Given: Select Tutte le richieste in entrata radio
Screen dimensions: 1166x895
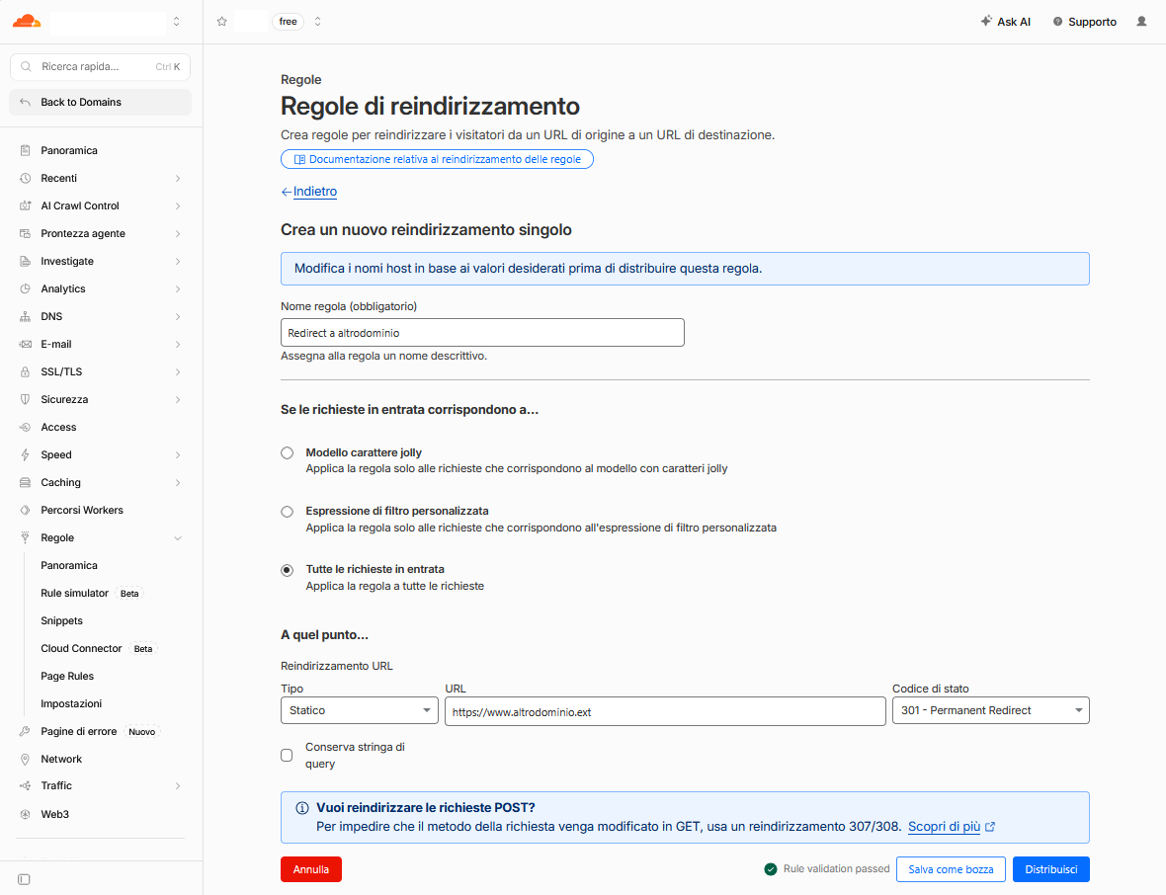Looking at the screenshot, I should coord(287,570).
